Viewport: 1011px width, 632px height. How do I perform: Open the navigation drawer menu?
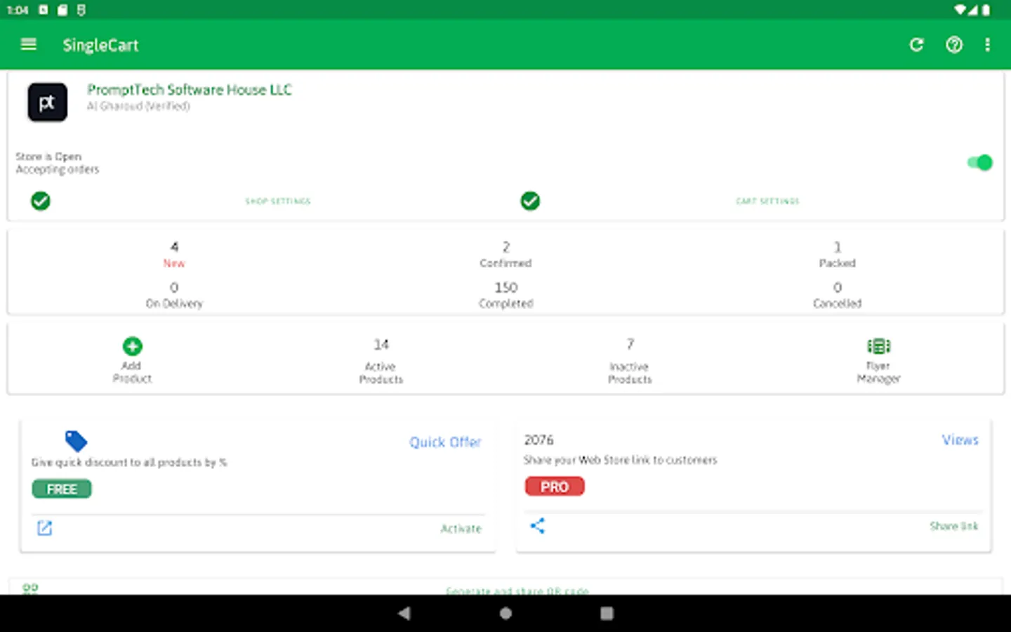click(x=28, y=44)
